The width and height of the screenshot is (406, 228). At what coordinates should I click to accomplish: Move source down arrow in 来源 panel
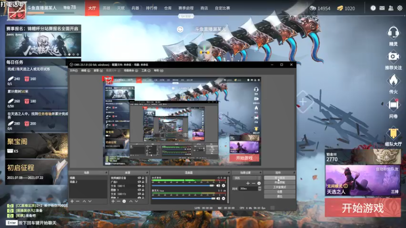[137, 201]
